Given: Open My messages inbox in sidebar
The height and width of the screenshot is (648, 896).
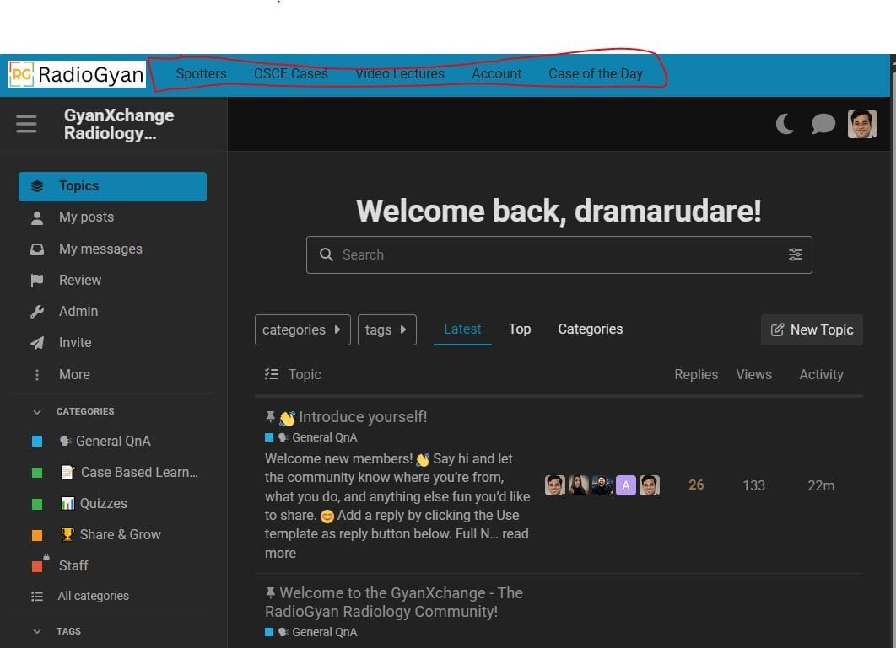Looking at the screenshot, I should (x=100, y=249).
